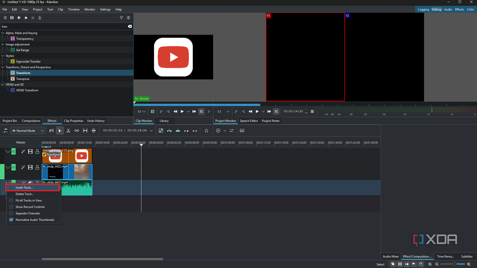Uncheck Normalize Audio Thumbnails
The width and height of the screenshot is (477, 268).
click(11, 220)
